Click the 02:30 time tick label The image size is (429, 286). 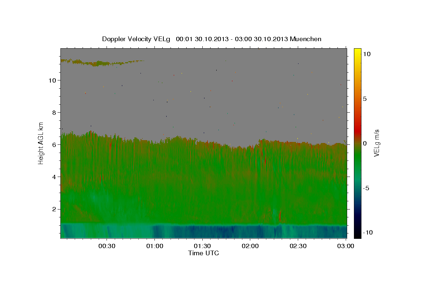(x=298, y=246)
